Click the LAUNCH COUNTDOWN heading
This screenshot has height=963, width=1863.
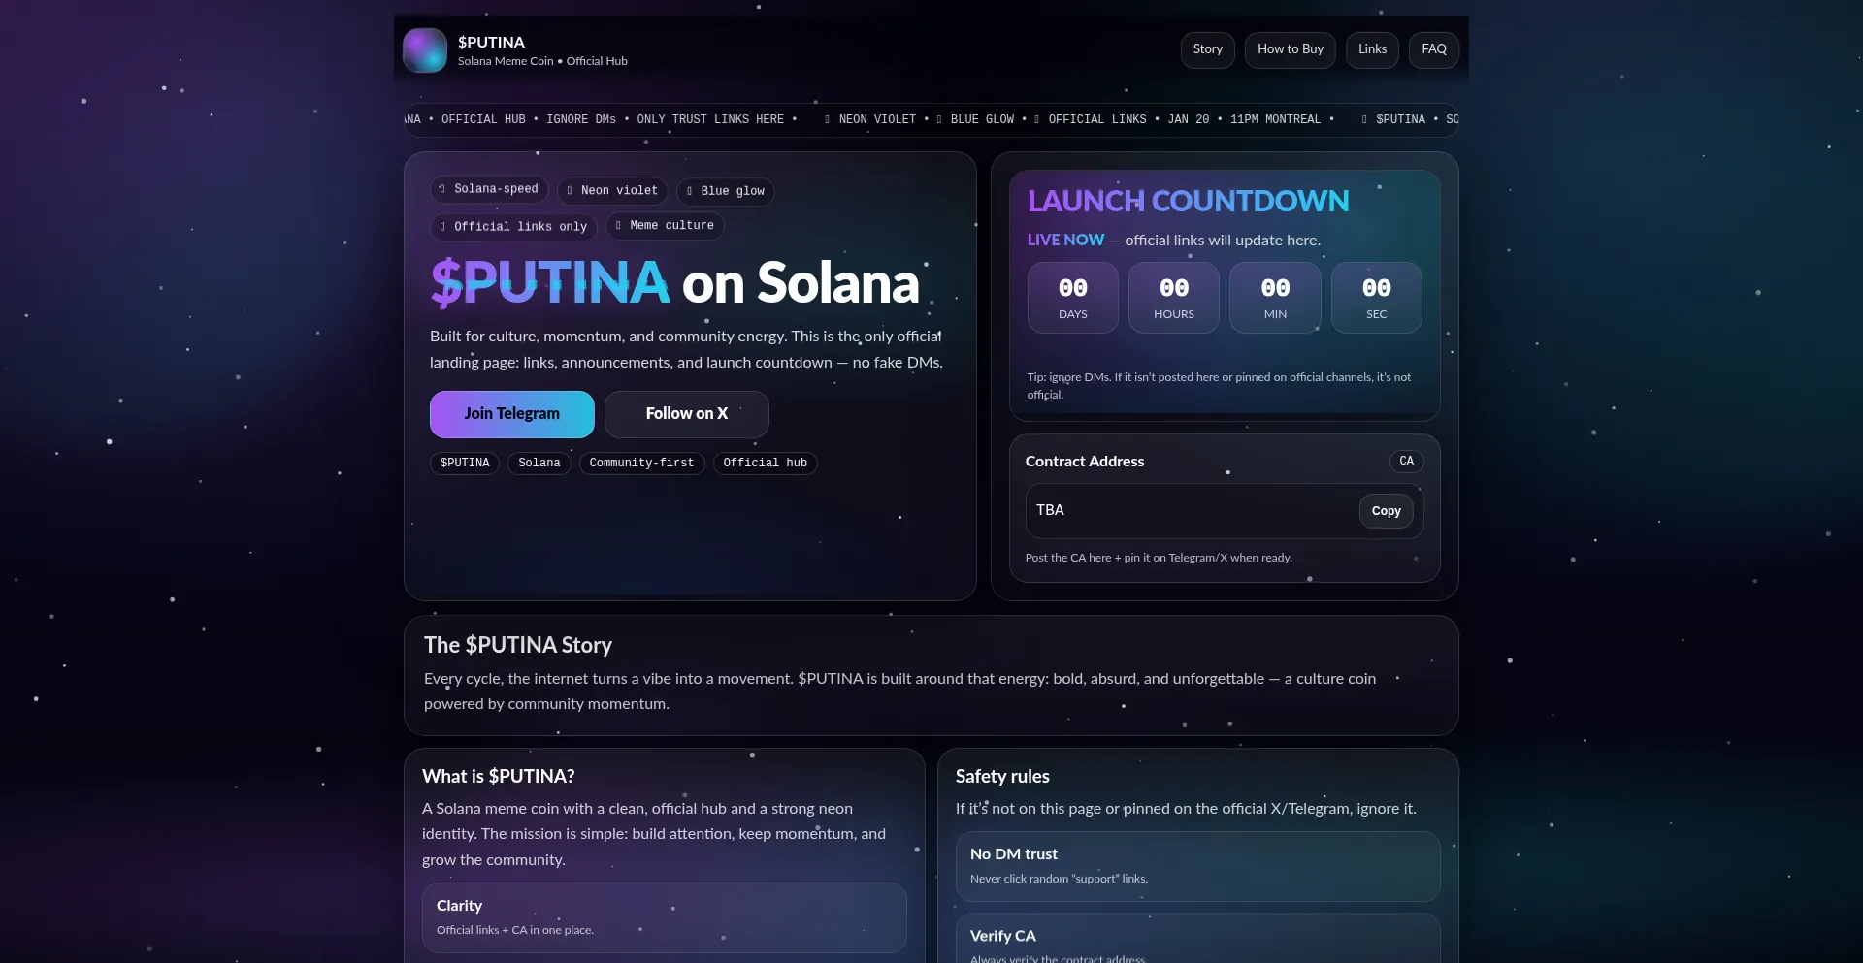(x=1188, y=201)
